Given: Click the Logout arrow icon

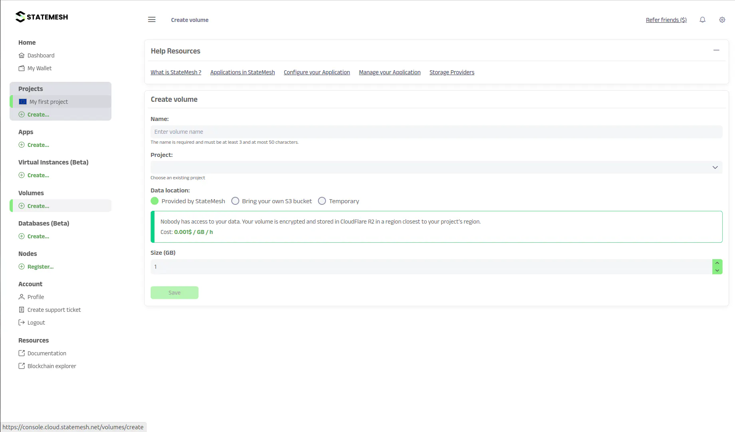Looking at the screenshot, I should click(22, 323).
